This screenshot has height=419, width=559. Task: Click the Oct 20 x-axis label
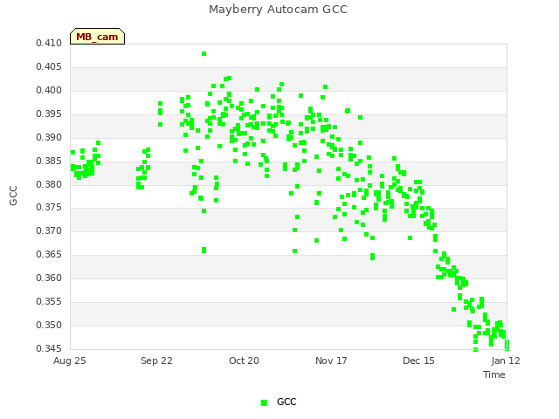coord(244,361)
